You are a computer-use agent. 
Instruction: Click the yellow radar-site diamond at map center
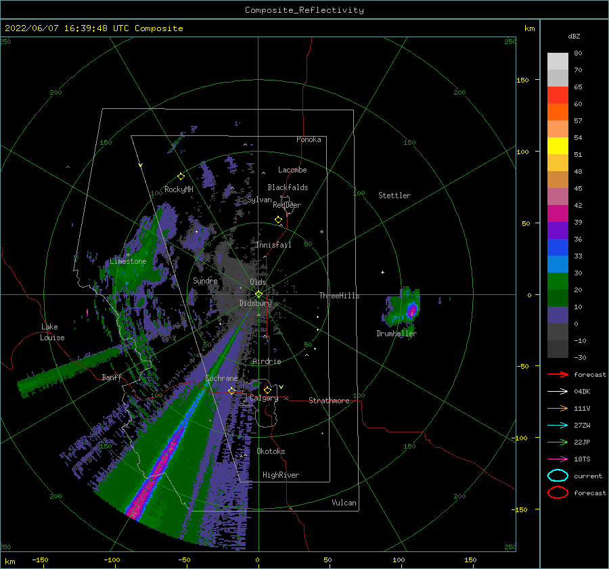pos(258,294)
